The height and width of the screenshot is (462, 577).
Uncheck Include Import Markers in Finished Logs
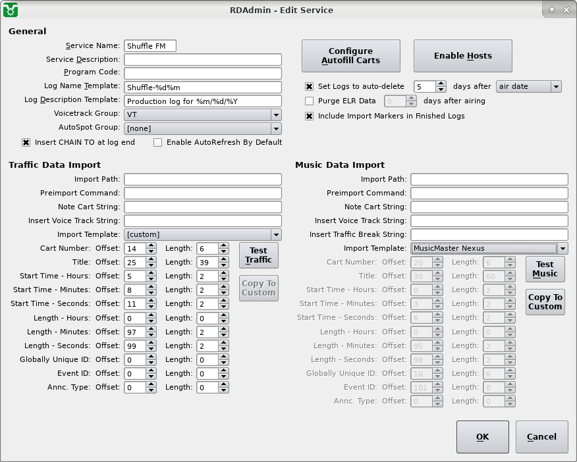point(310,116)
